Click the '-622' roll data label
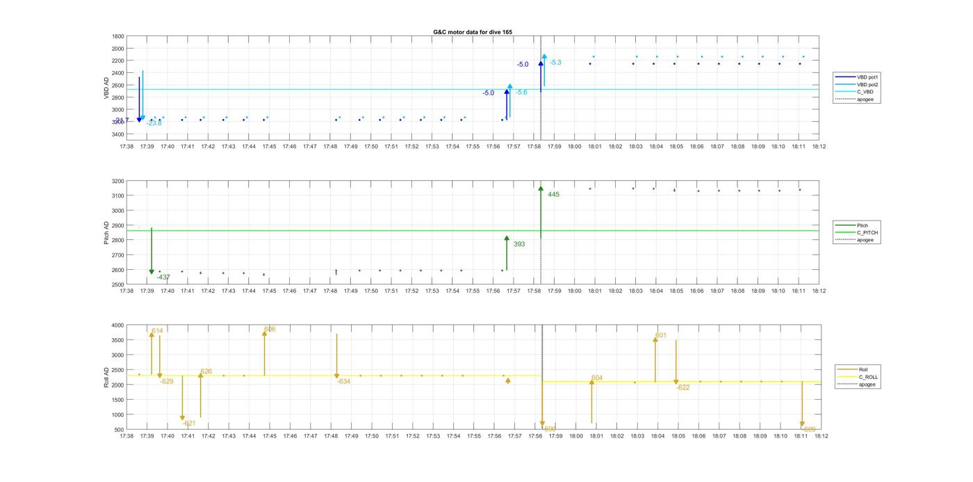 click(683, 387)
